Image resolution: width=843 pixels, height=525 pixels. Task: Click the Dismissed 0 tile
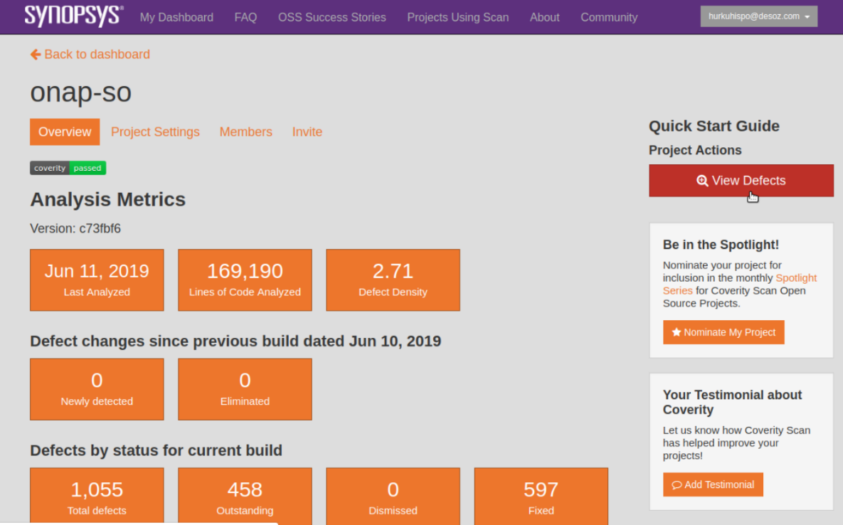pyautogui.click(x=393, y=496)
